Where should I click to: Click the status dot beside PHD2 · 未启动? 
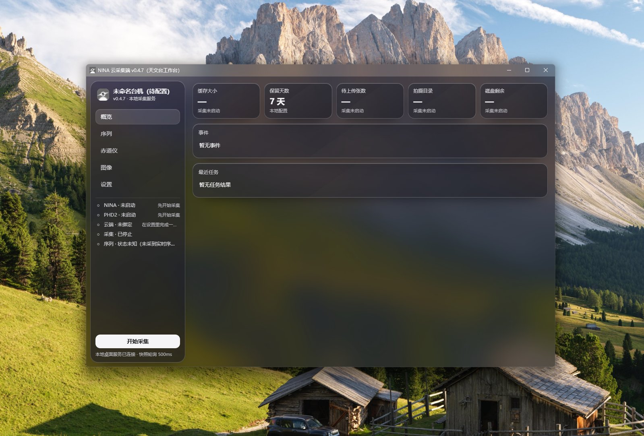pos(98,215)
